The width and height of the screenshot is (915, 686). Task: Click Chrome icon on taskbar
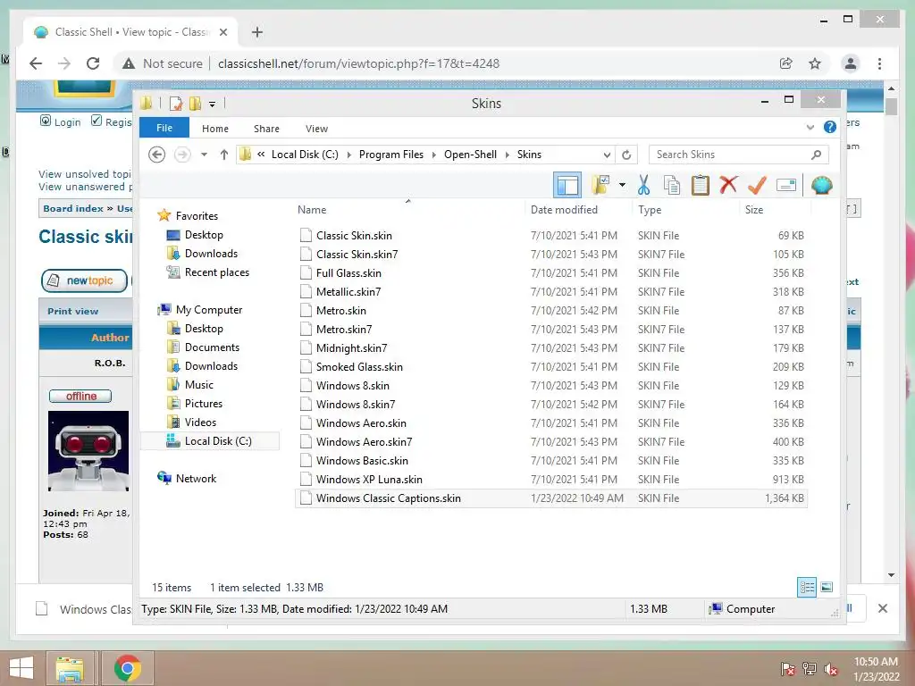click(x=127, y=668)
